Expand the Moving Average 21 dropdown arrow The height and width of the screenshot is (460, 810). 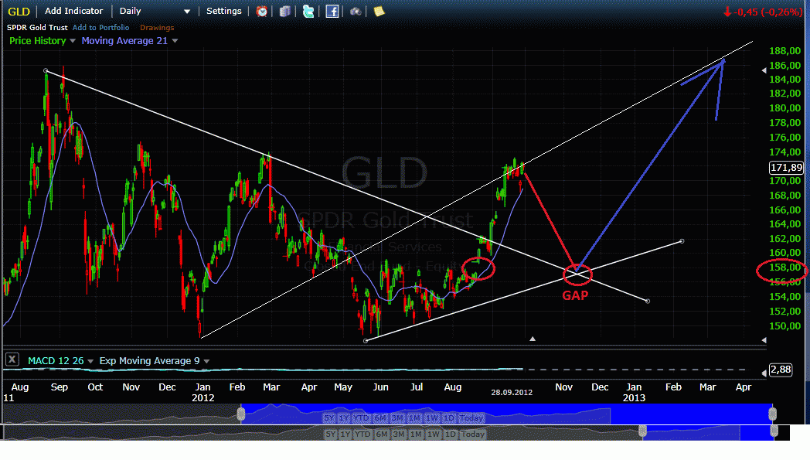(175, 41)
